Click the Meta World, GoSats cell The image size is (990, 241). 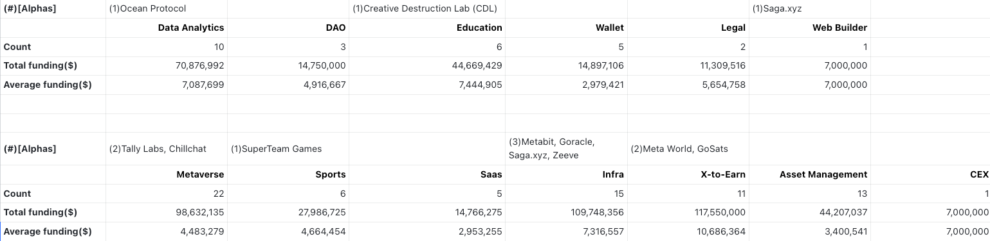[x=688, y=149]
